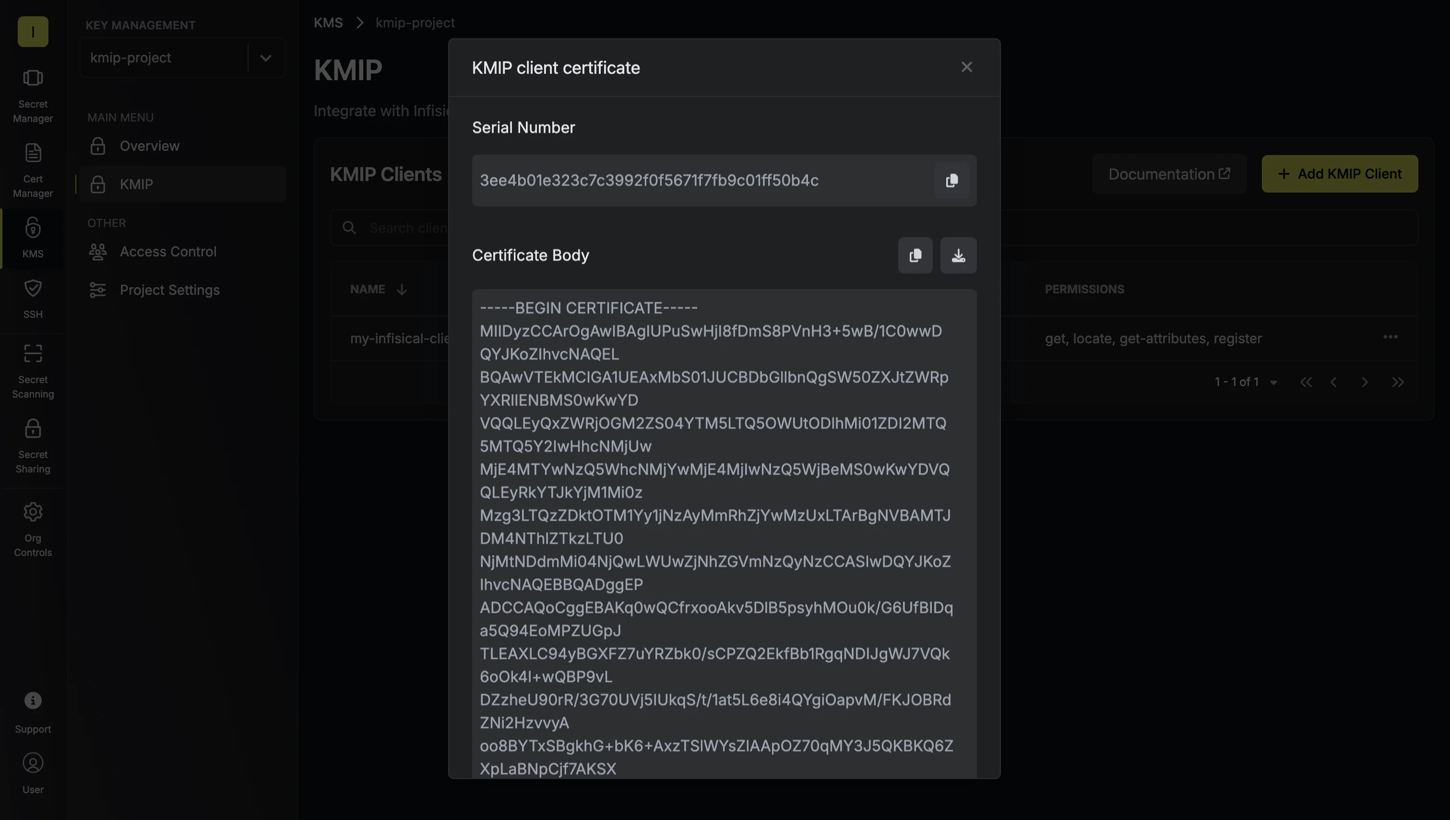Sort clients by the NAME column arrow

click(x=401, y=289)
